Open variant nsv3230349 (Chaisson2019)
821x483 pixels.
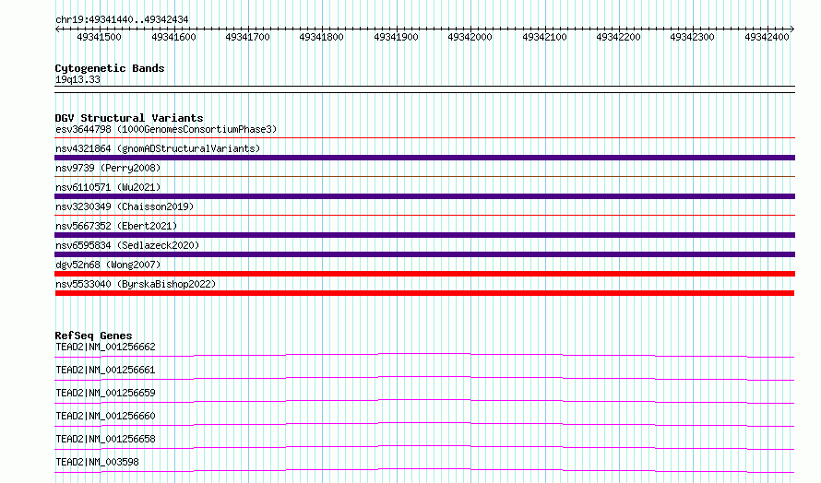point(125,206)
